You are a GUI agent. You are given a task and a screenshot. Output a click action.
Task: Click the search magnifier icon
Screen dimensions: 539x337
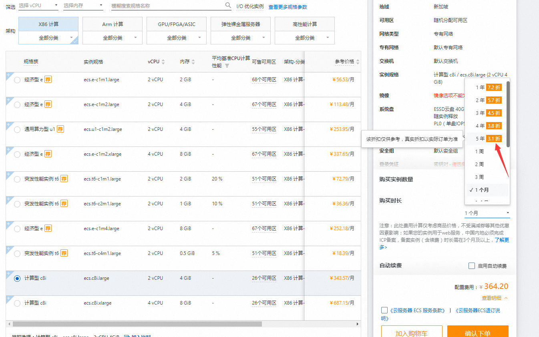[228, 5]
